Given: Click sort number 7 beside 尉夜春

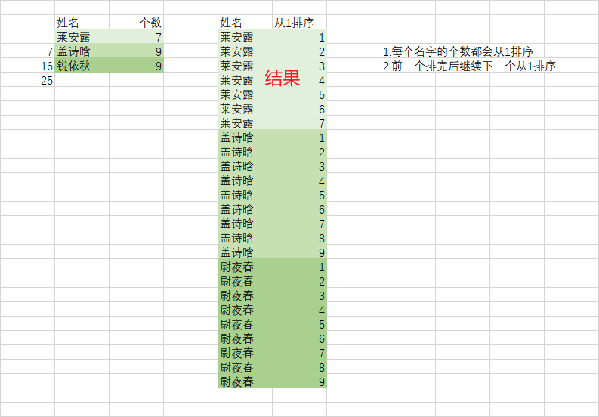Looking at the screenshot, I should tap(299, 352).
